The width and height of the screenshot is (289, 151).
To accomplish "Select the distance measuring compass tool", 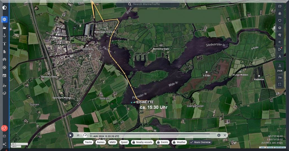I will pos(280,56).
